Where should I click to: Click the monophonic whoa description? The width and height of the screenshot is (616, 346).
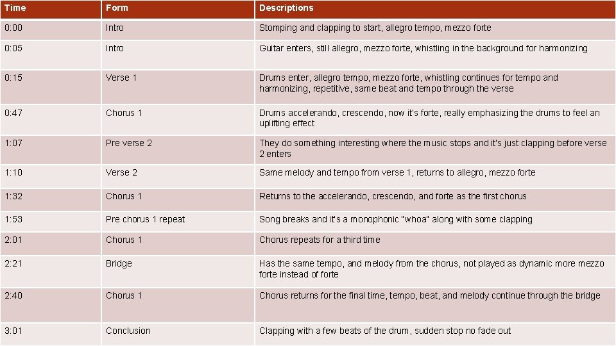395,219
